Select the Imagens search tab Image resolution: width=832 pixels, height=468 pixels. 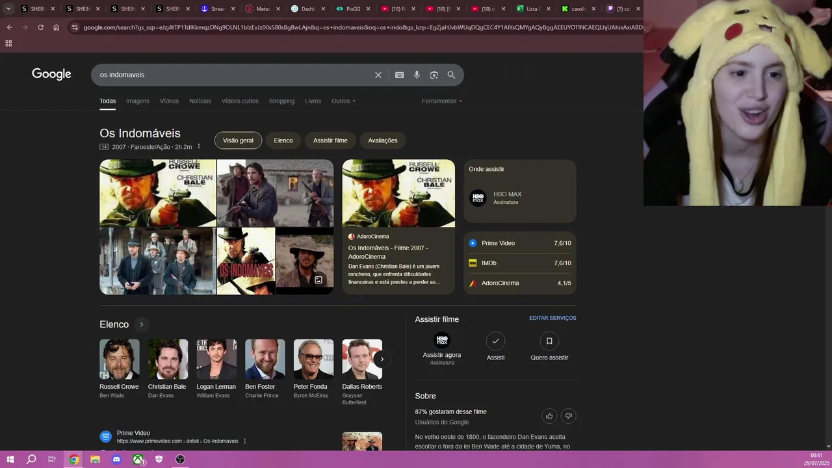(138, 101)
